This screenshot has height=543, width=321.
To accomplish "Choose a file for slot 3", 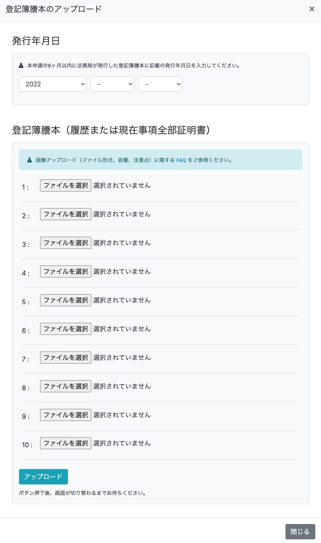I will [65, 243].
